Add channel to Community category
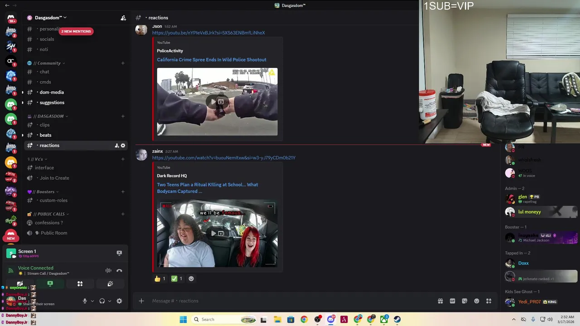 (x=123, y=63)
